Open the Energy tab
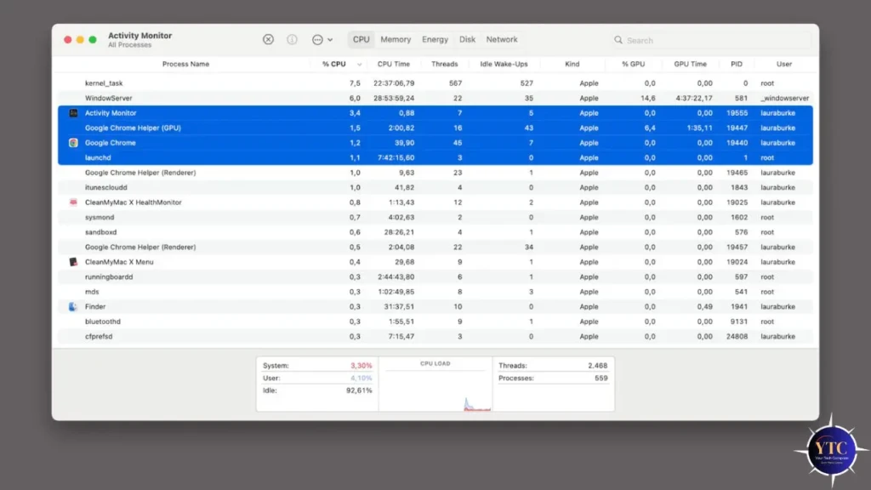 tap(435, 39)
